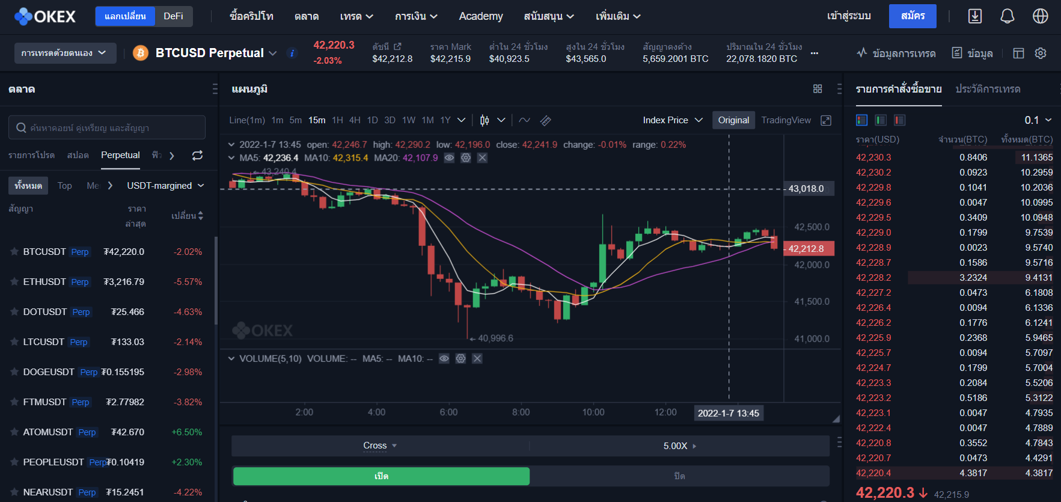Viewport: 1061px width, 502px height.
Task: Select the green open position tab
Action: (x=381, y=476)
